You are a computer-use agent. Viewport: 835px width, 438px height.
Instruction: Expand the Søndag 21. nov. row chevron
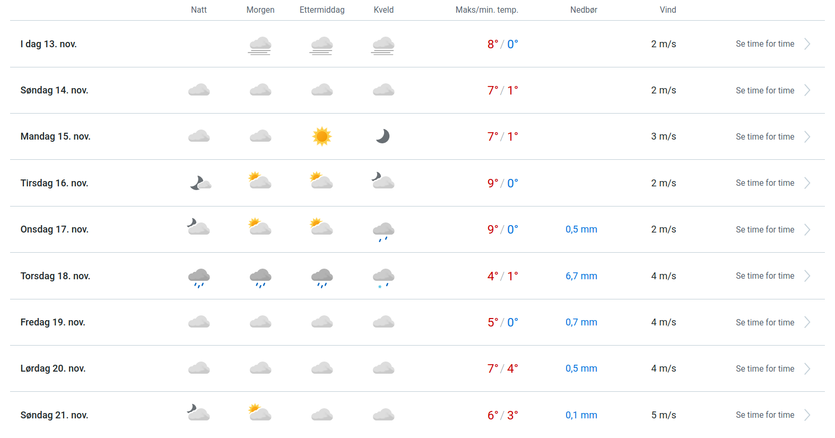tap(807, 415)
